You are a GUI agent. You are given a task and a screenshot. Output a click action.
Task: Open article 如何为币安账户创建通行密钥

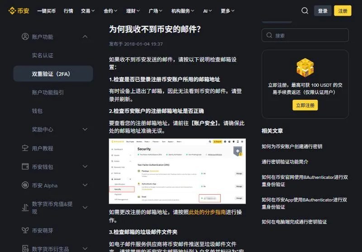tap(292, 146)
